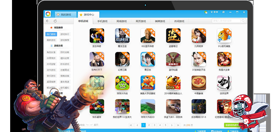The image size is (278, 132).
Task: Select the 网络游戏 category tab
Action: (x=122, y=21)
